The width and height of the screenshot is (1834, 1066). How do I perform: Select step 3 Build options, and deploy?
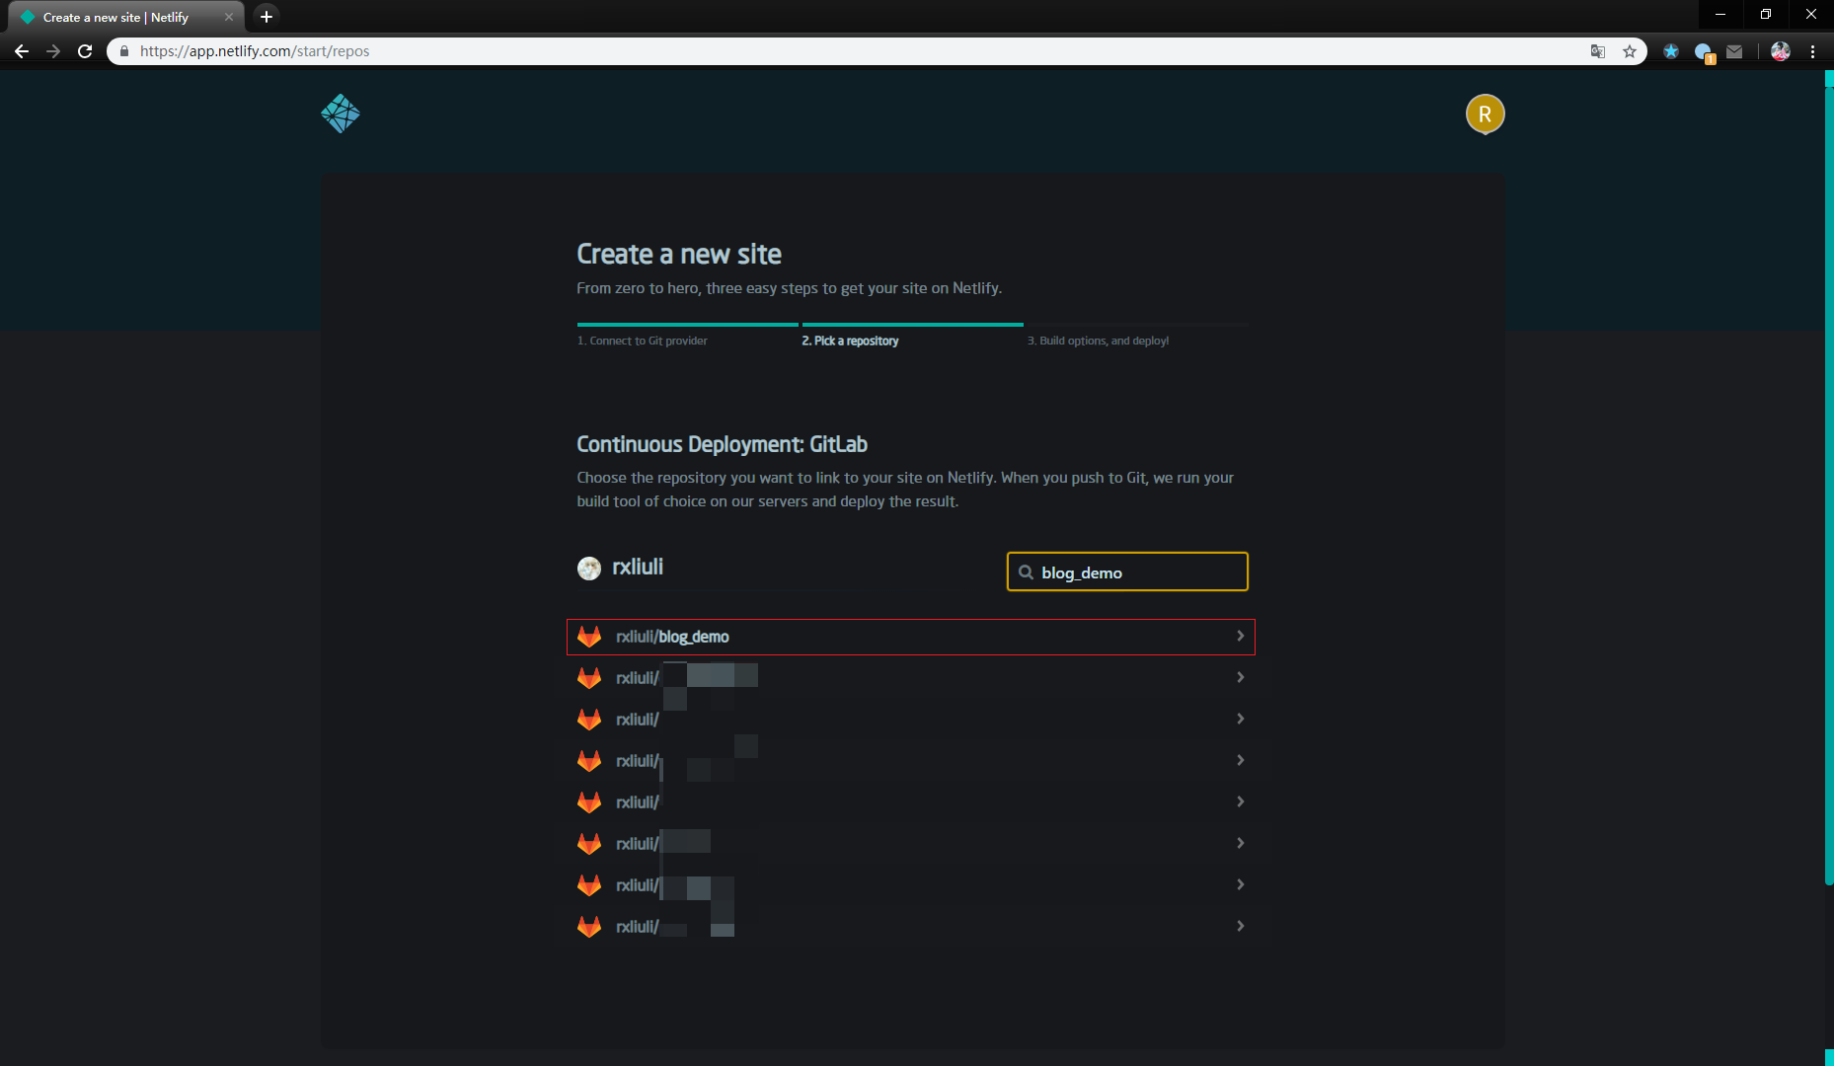(x=1098, y=341)
